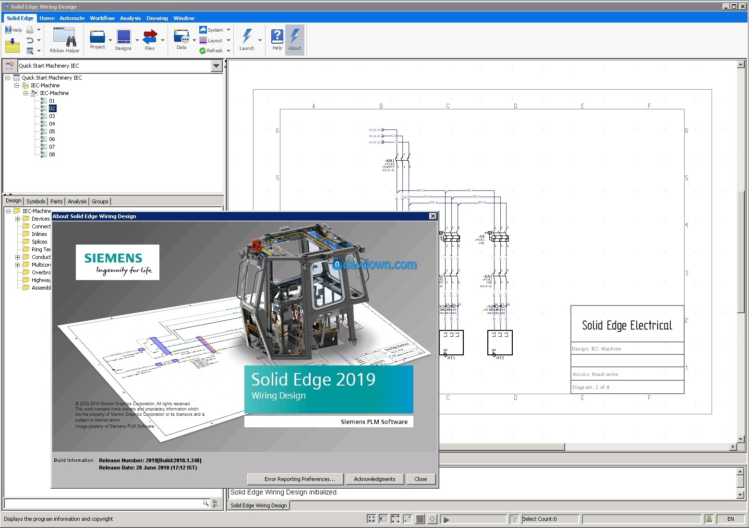Open the Files dropdown arrow

coord(163,40)
